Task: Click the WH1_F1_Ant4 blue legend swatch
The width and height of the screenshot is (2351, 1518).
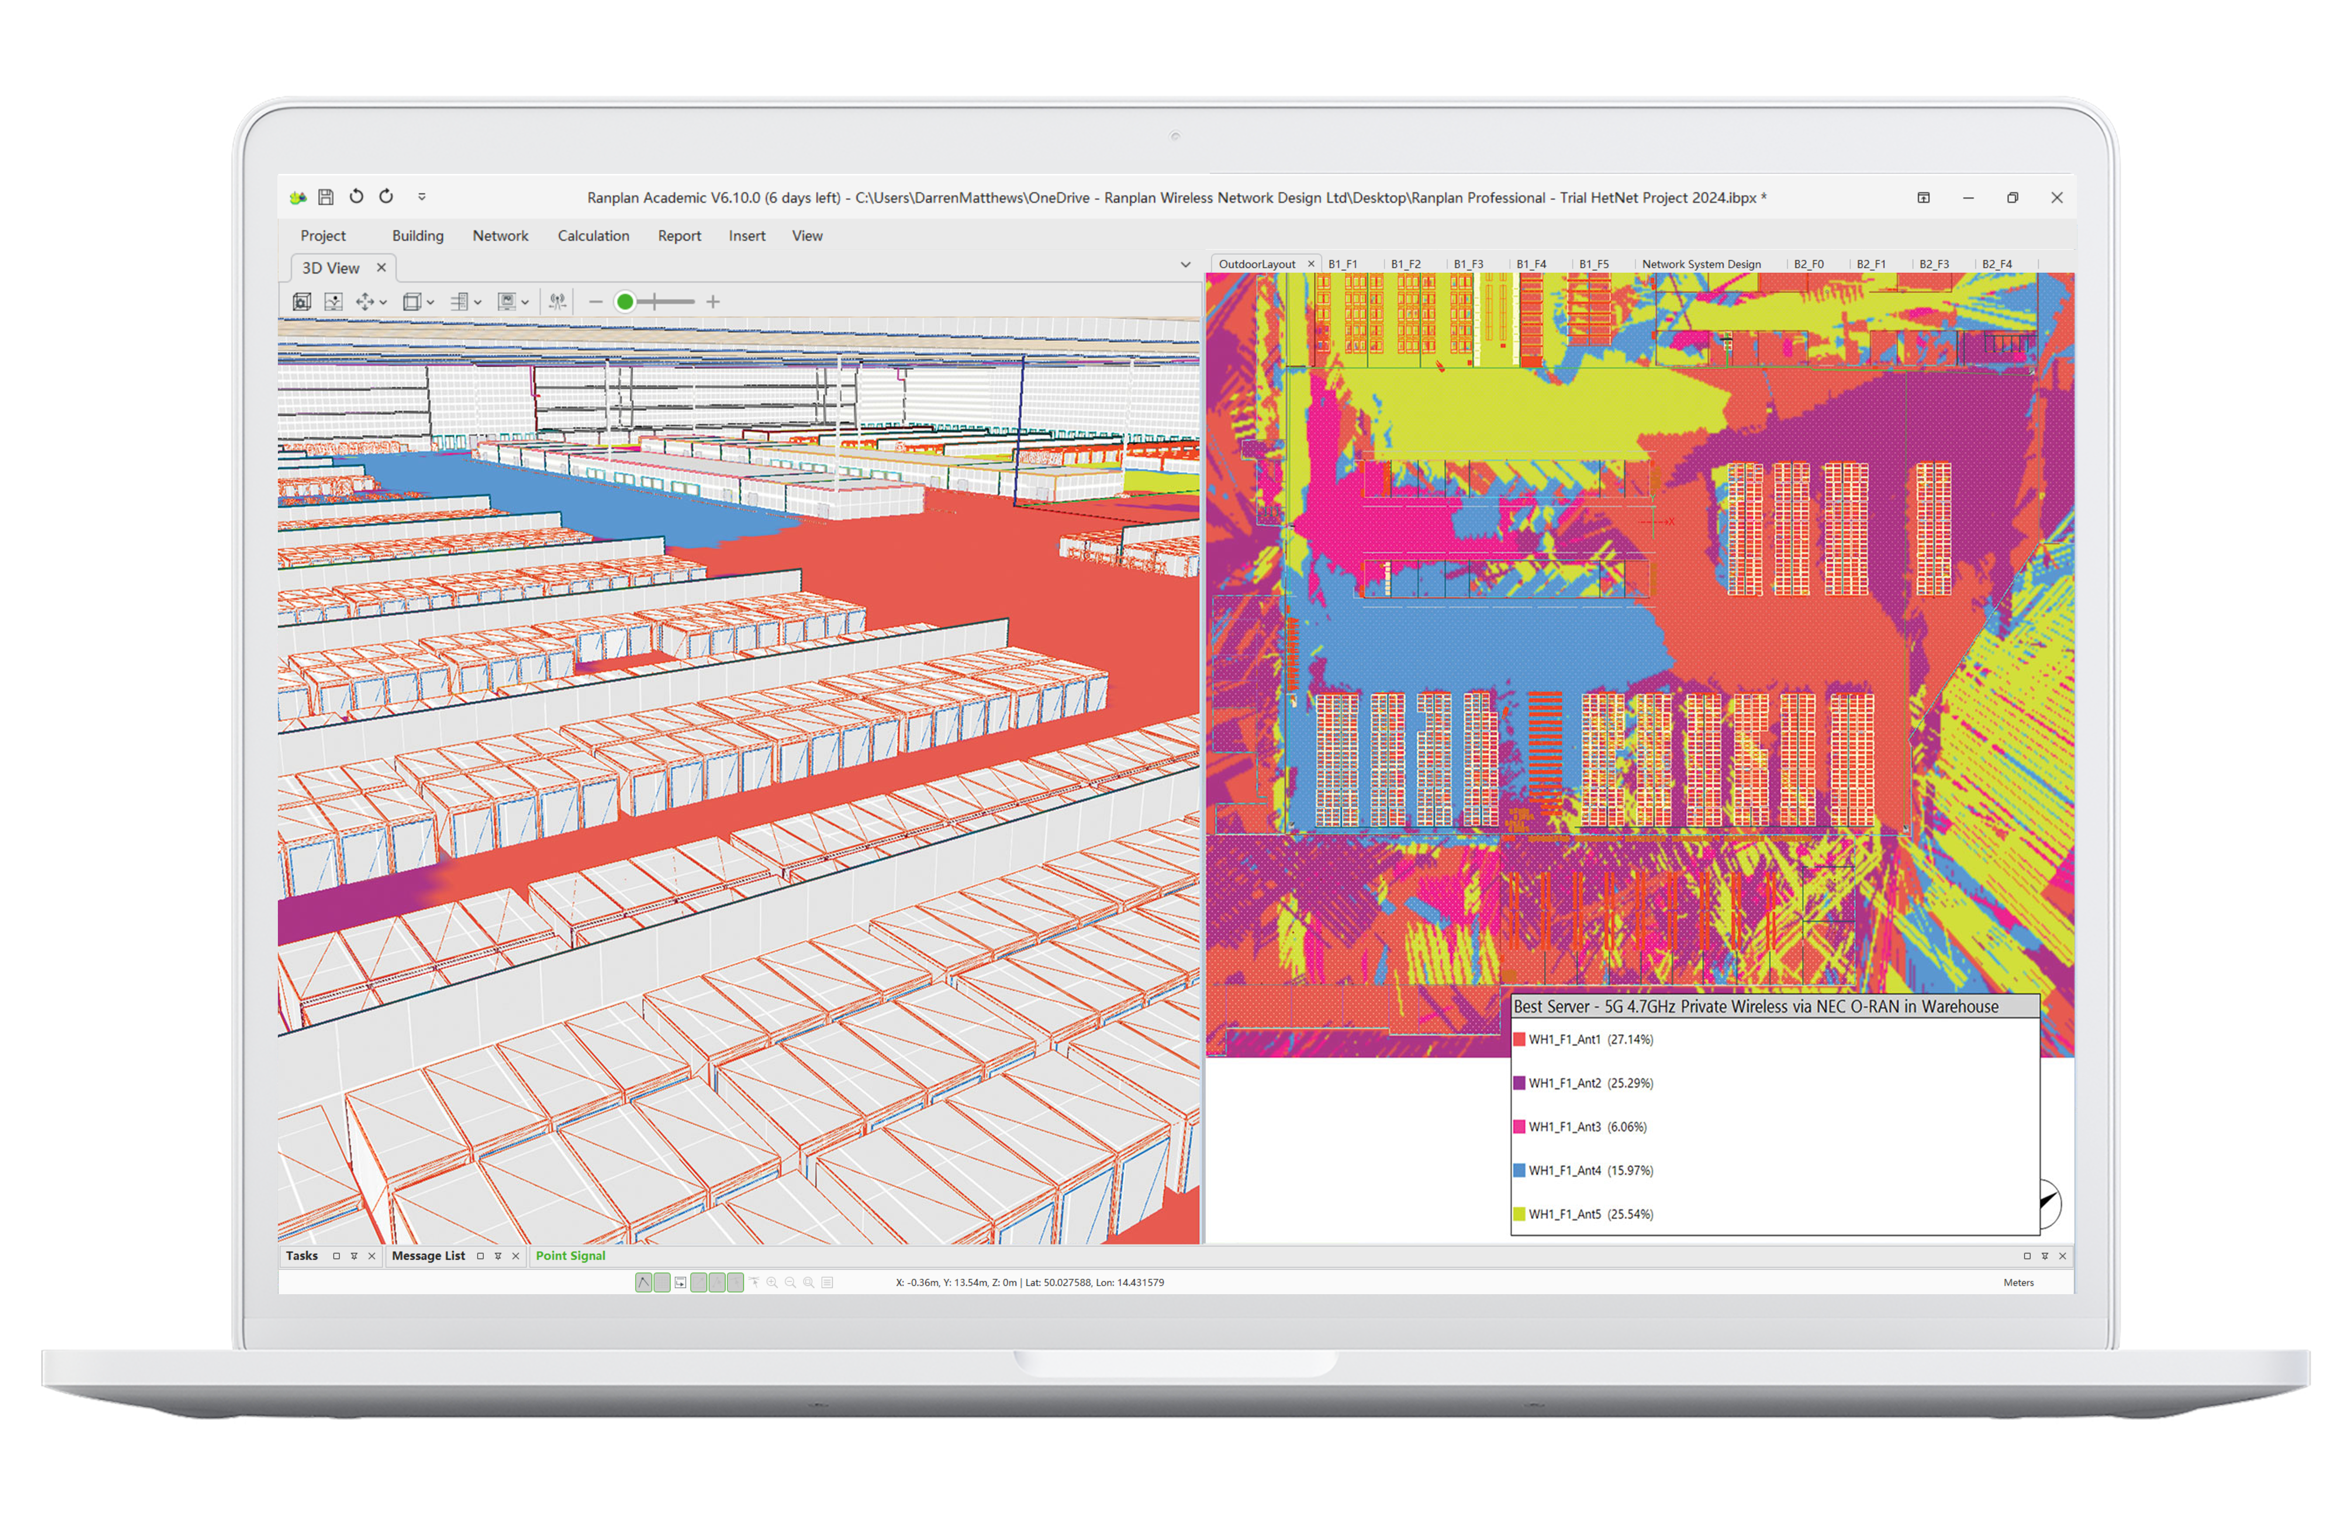Action: pos(1519,1170)
